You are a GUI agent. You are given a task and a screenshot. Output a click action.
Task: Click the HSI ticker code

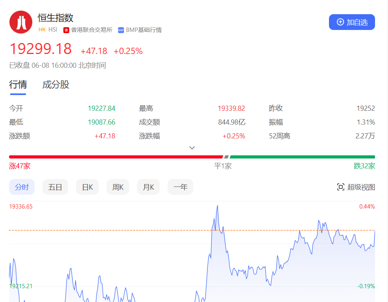point(53,30)
